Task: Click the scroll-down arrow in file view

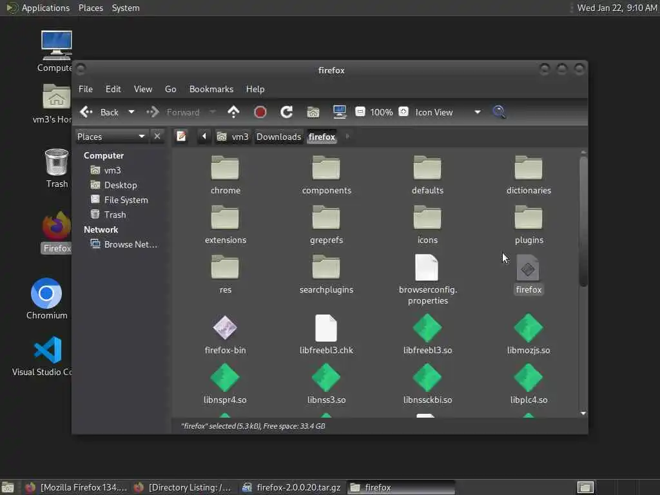Action: point(583,413)
